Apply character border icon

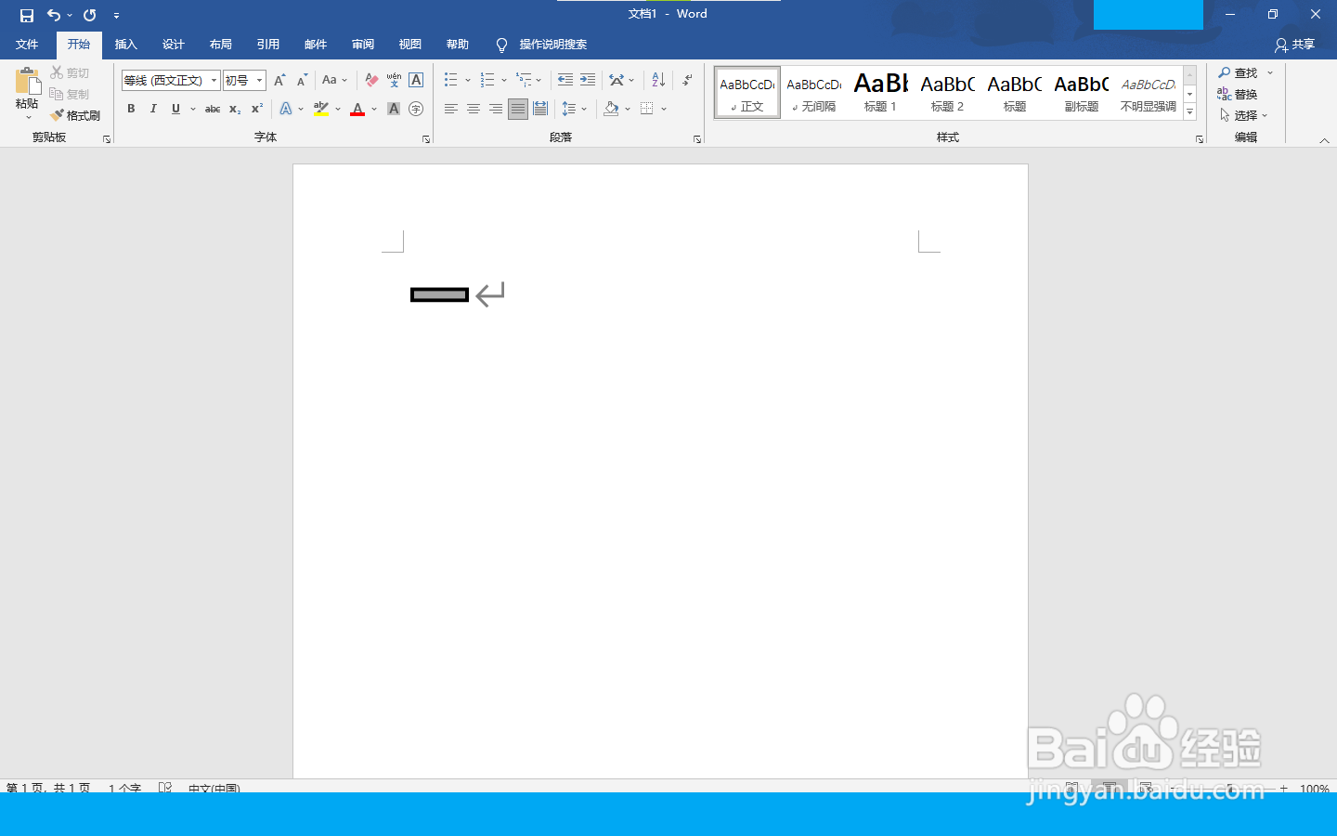416,80
